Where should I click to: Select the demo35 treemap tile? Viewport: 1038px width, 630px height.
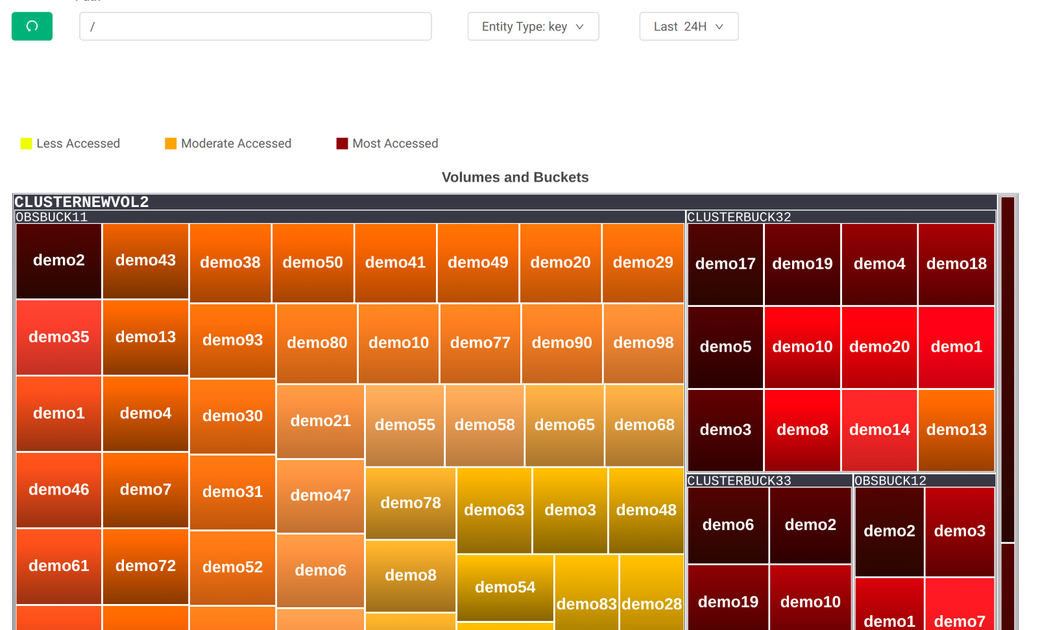click(x=58, y=337)
